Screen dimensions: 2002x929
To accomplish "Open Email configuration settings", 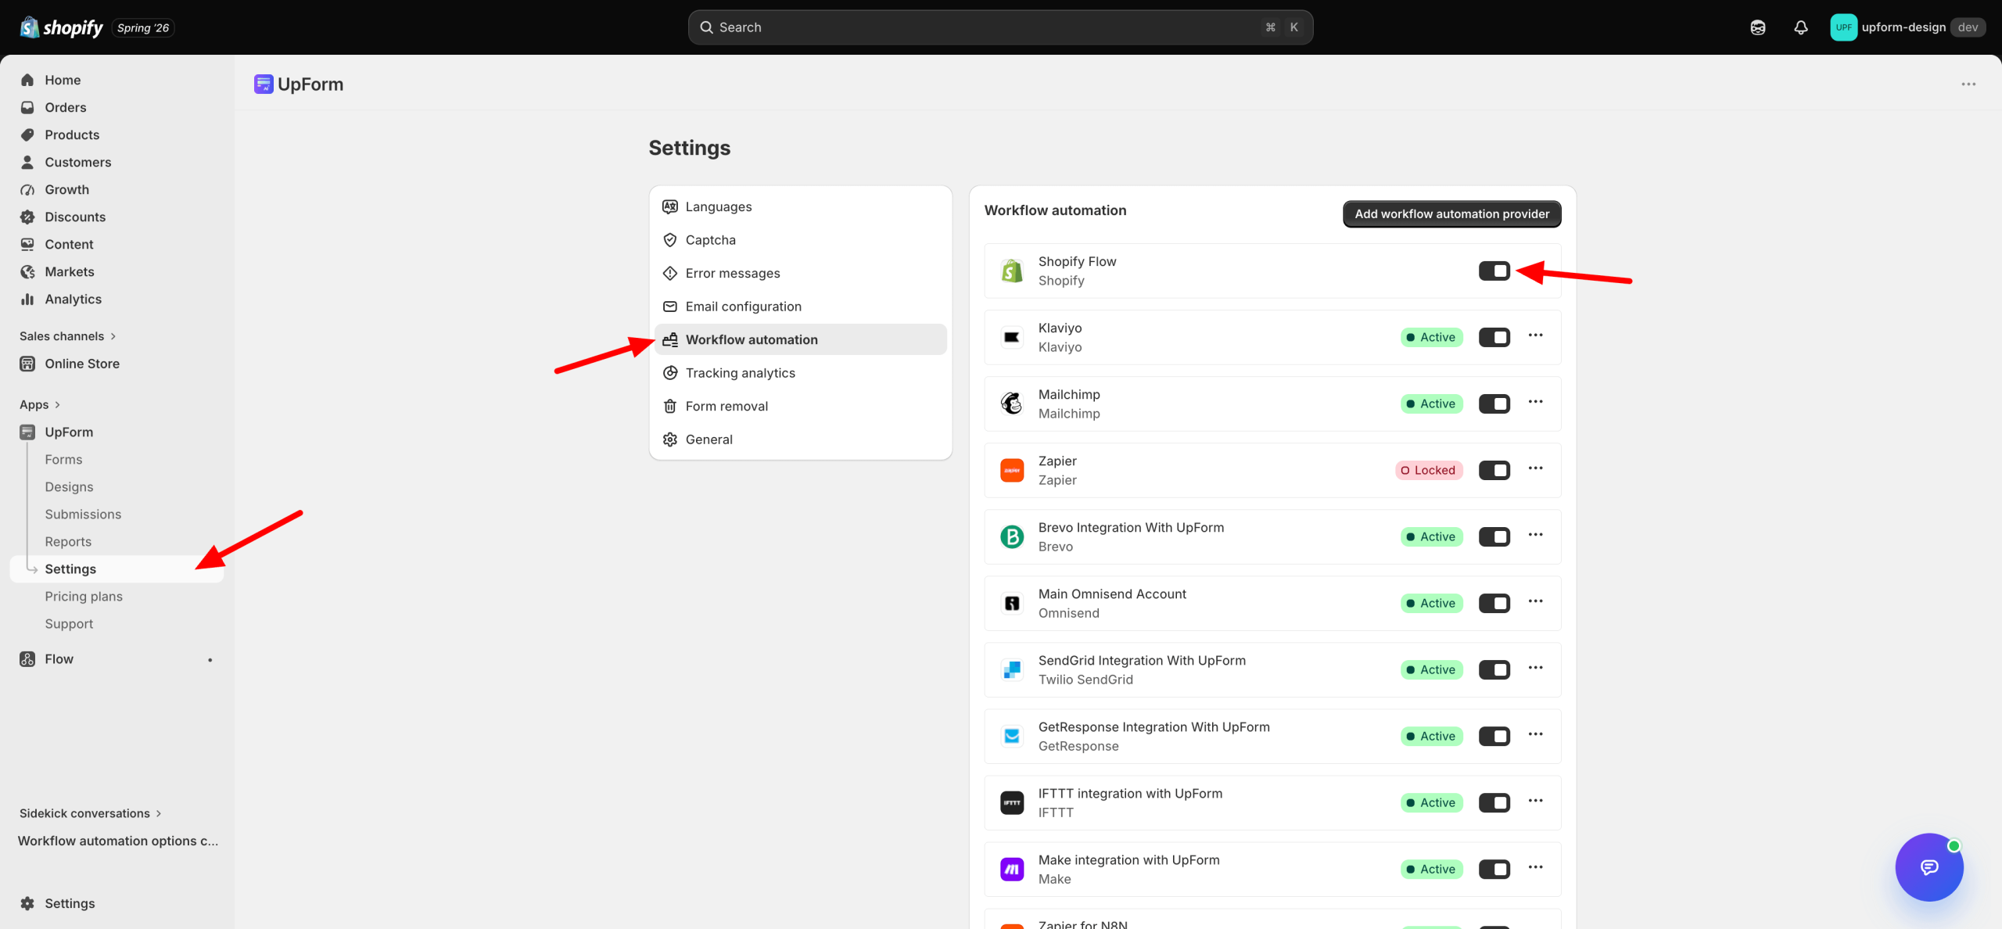I will click(x=800, y=307).
